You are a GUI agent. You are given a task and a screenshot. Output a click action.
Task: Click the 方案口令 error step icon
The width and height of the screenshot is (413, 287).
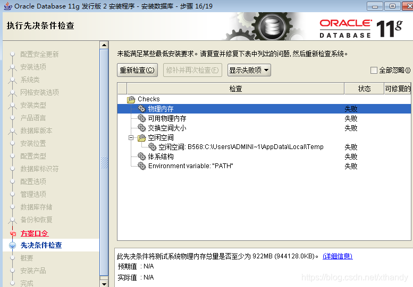[x=13, y=233]
